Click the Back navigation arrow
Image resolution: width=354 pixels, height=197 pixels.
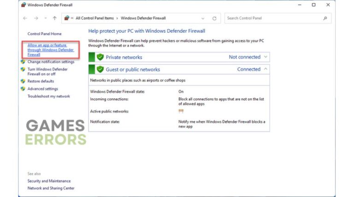coord(25,18)
